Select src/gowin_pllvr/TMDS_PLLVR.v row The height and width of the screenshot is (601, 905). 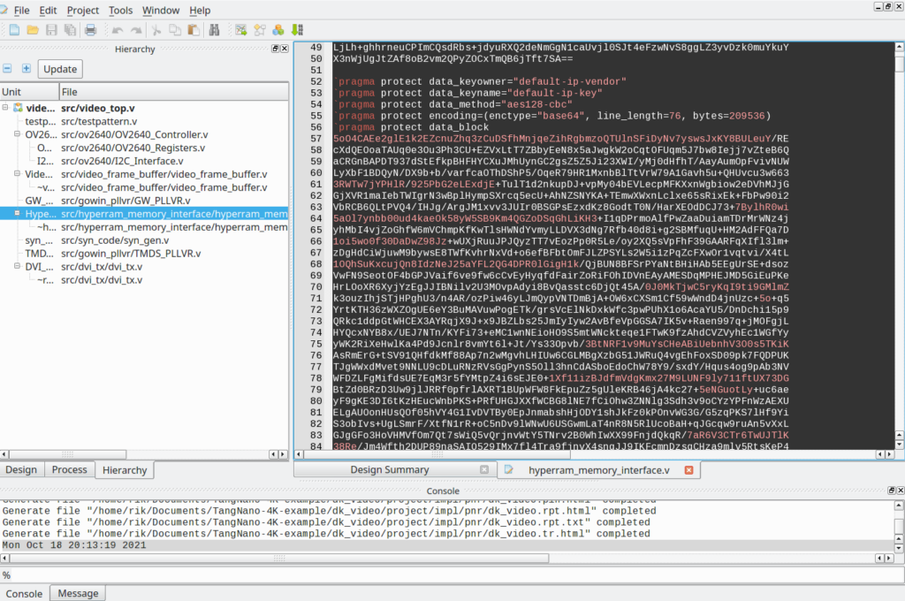pyautogui.click(x=144, y=254)
